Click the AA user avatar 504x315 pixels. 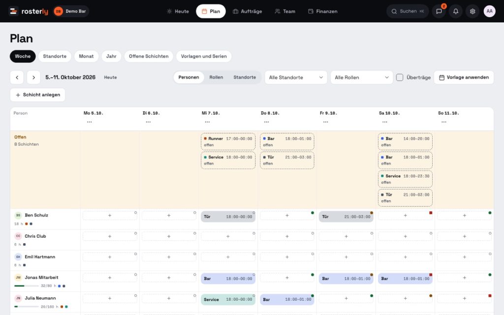(x=489, y=11)
